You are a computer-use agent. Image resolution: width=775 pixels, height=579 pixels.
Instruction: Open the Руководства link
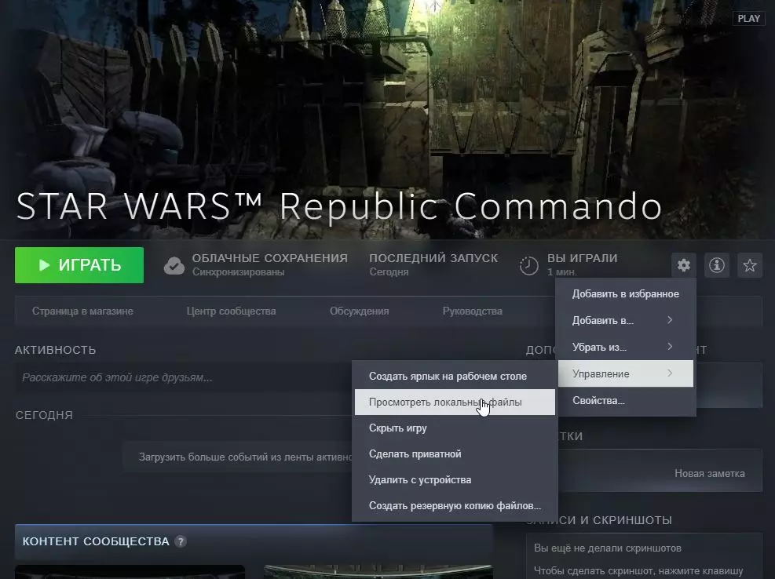(473, 311)
